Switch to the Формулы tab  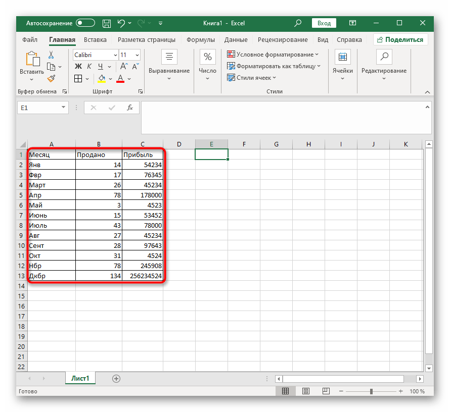[201, 40]
